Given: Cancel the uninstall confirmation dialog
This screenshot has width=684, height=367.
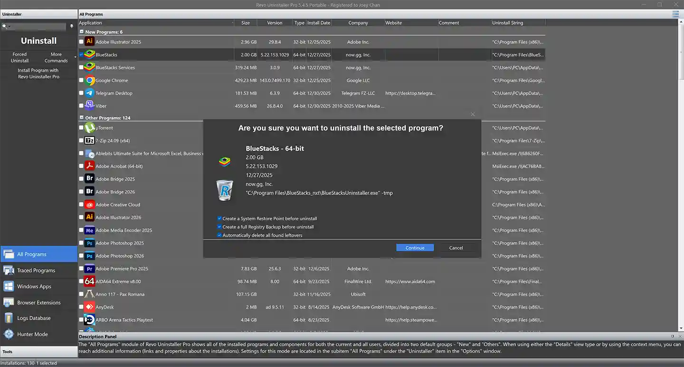Looking at the screenshot, I should tap(456, 248).
